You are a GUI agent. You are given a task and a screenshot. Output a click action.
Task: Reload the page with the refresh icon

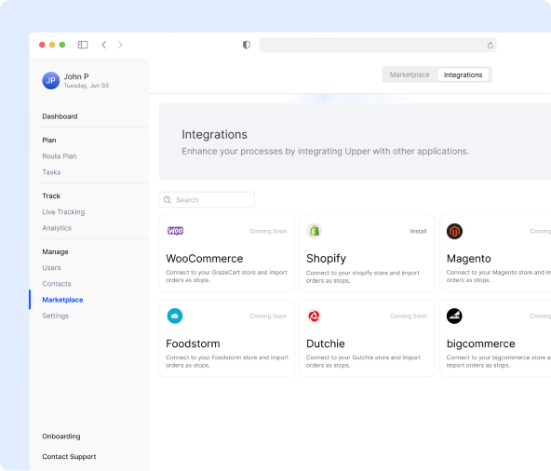click(x=491, y=45)
